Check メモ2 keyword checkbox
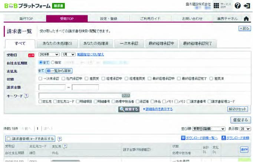 pyautogui.click(x=176, y=101)
